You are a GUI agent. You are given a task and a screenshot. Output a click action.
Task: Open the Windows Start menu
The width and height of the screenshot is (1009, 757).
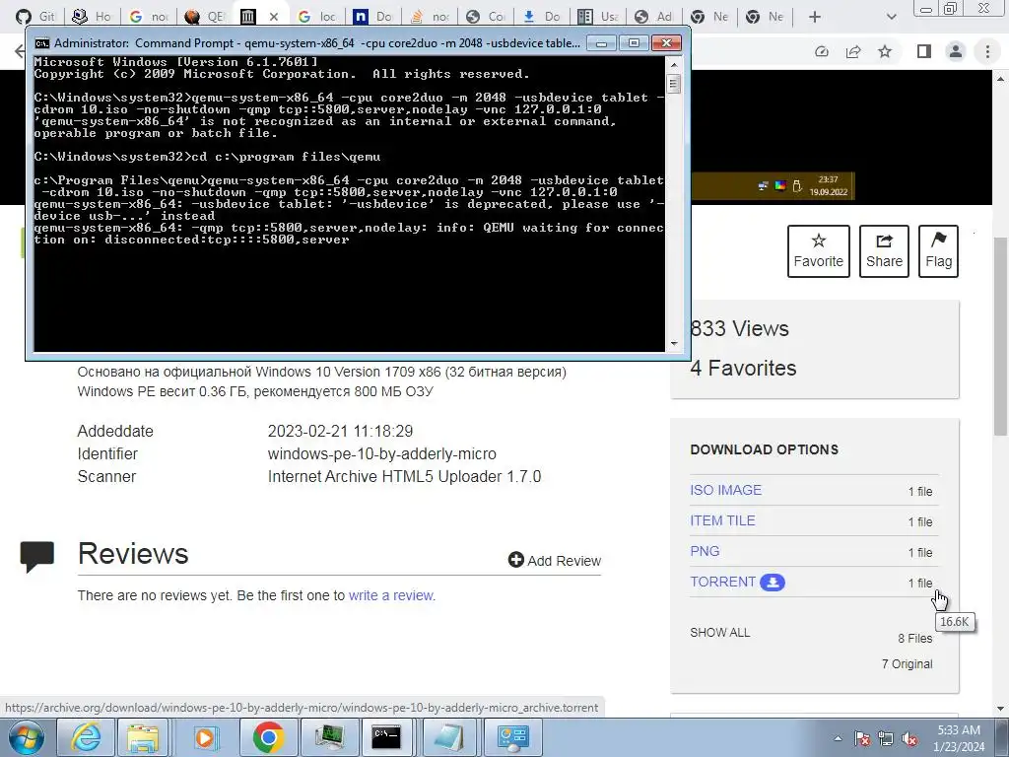pyautogui.click(x=27, y=737)
